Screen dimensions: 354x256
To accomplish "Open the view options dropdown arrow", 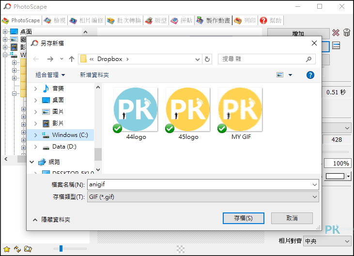I will pyautogui.click(x=291, y=75).
